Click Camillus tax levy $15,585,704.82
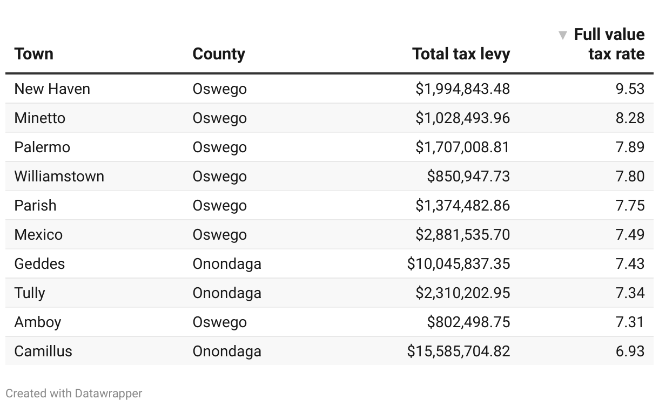 459,351
